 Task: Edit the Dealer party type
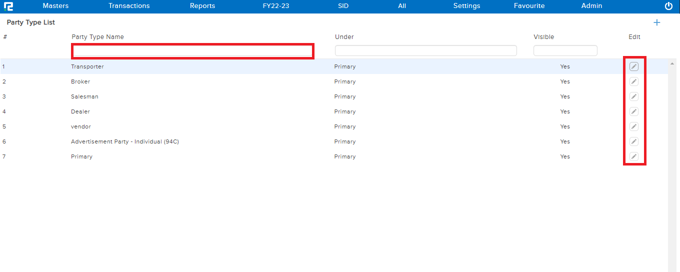click(x=633, y=111)
